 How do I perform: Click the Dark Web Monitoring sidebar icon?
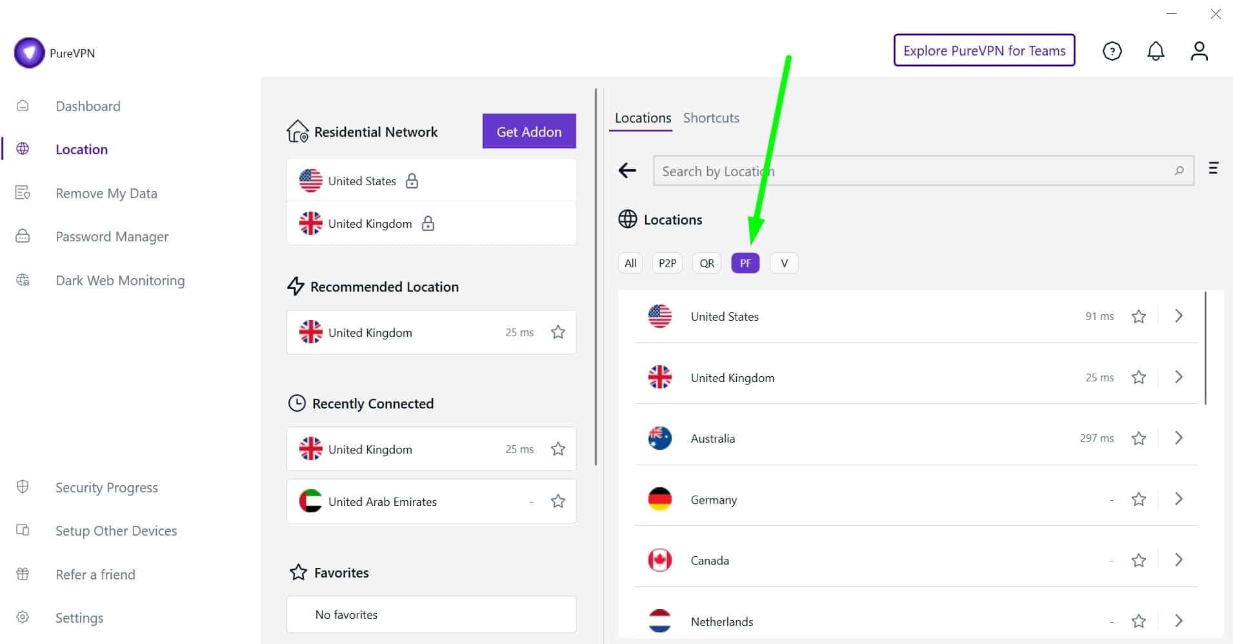coord(23,280)
